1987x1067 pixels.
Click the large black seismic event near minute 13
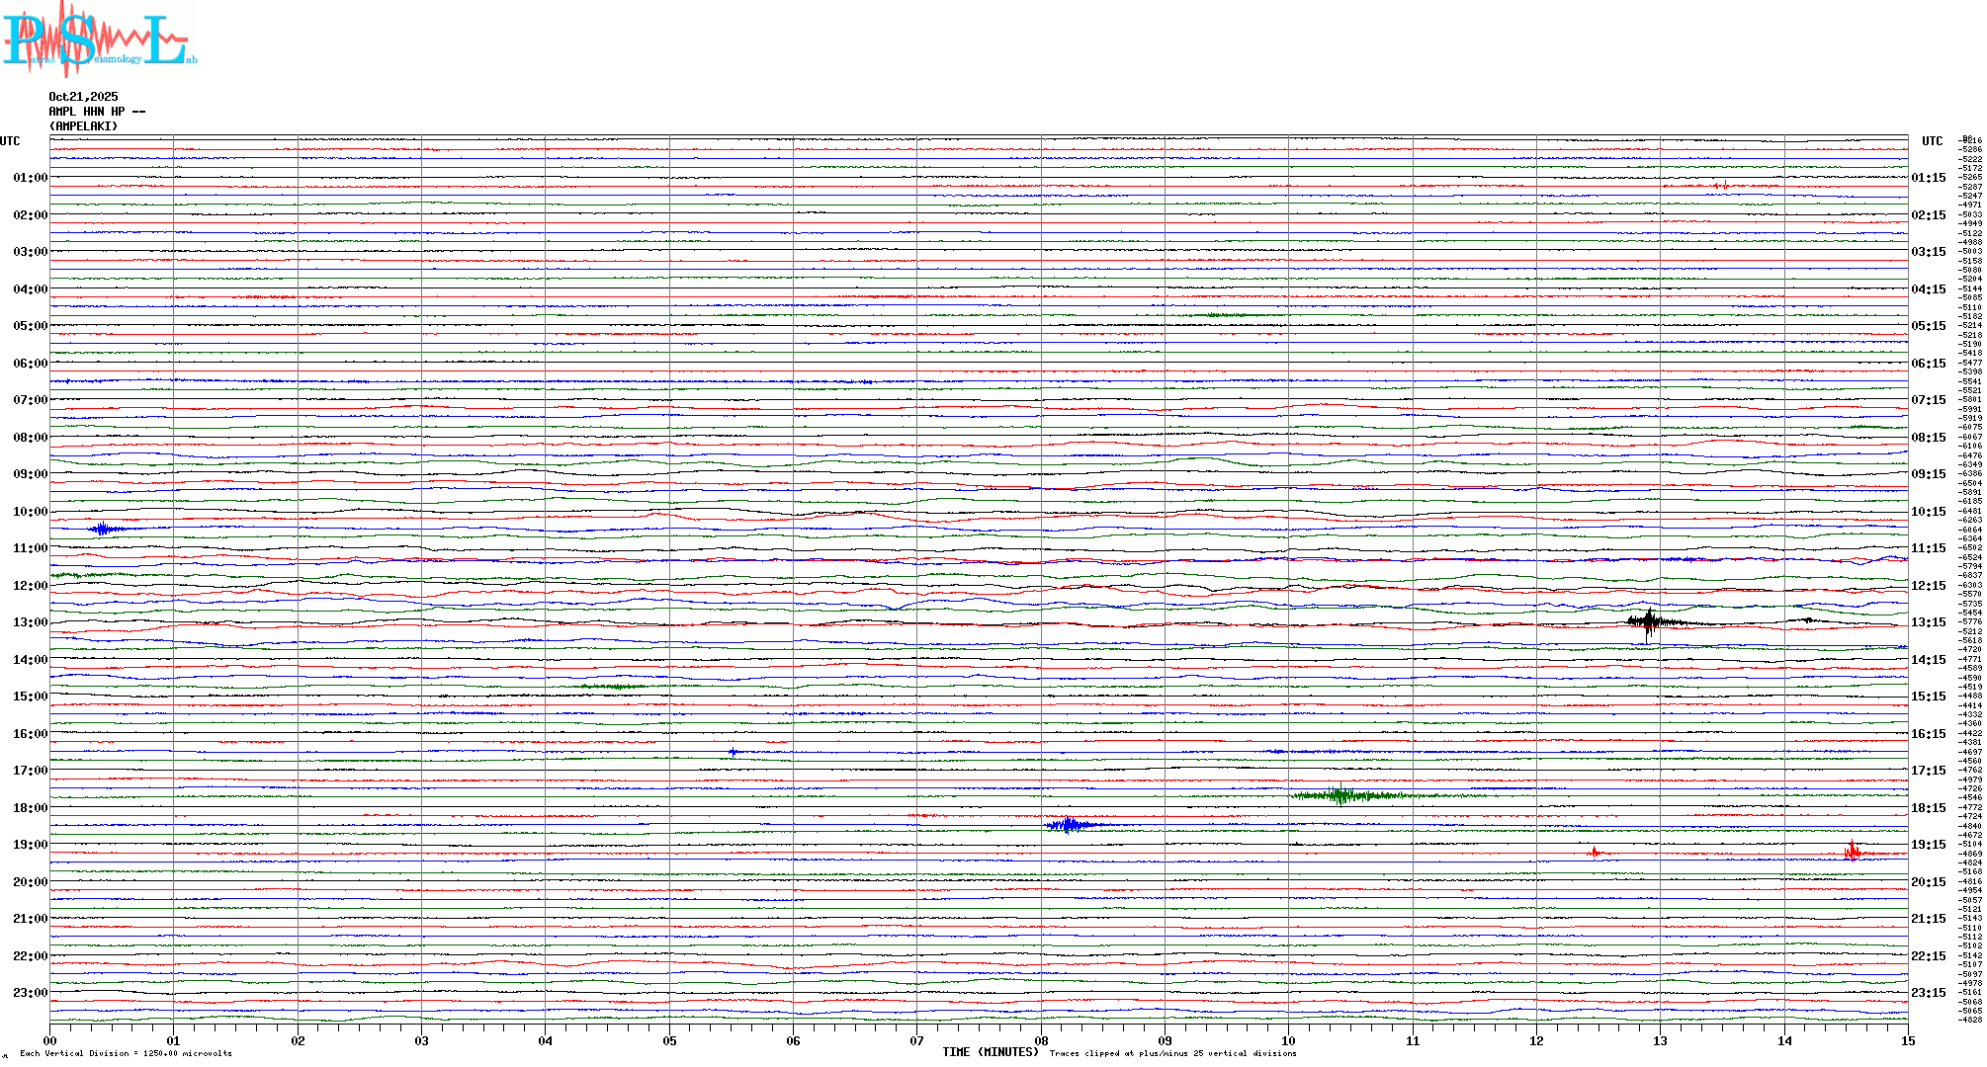[1649, 621]
